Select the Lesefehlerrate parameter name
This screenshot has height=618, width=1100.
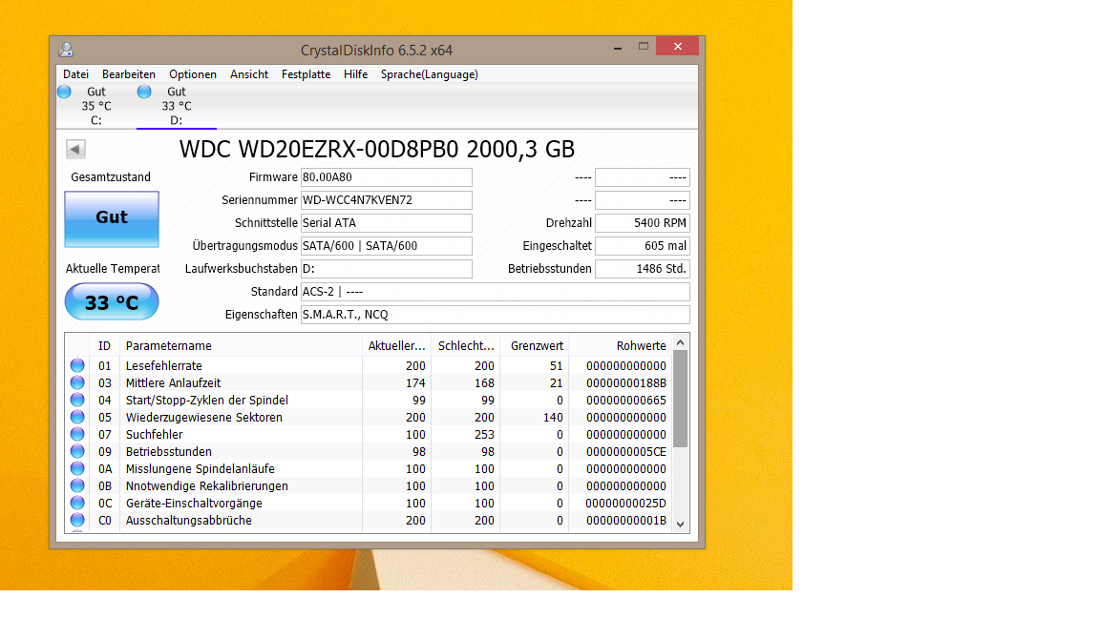coord(163,366)
